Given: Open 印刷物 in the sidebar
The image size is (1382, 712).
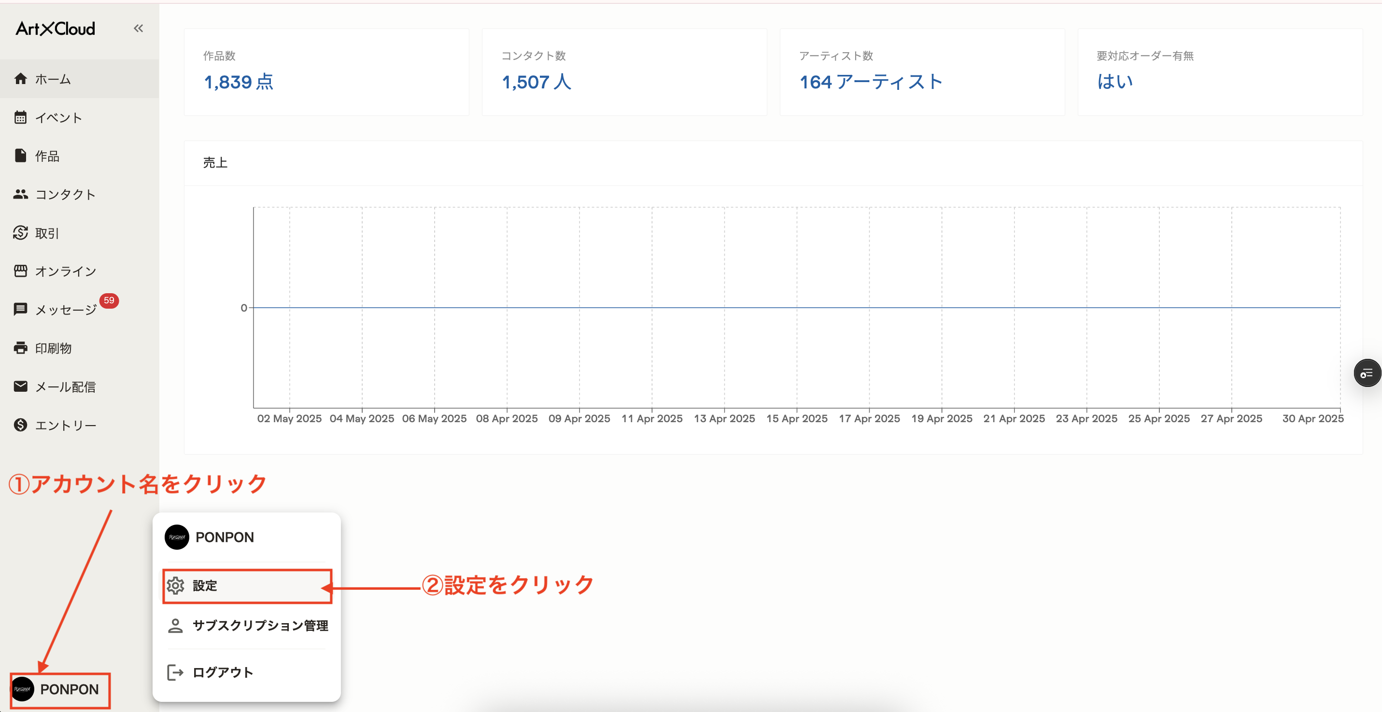Looking at the screenshot, I should [79, 348].
